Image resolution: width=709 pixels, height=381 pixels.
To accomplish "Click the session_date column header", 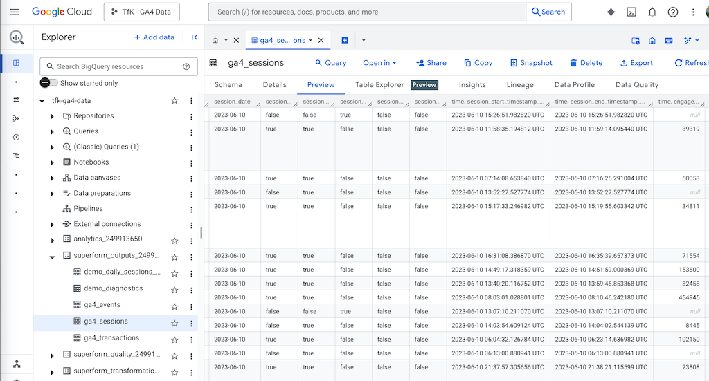I will click(232, 102).
